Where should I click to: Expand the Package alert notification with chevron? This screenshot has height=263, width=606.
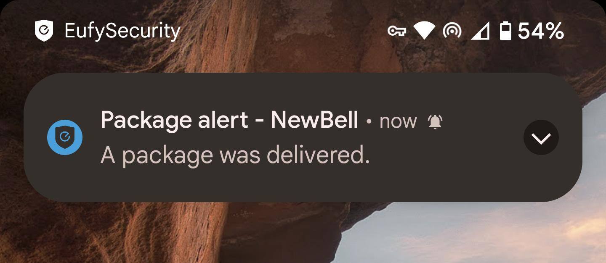click(x=541, y=137)
